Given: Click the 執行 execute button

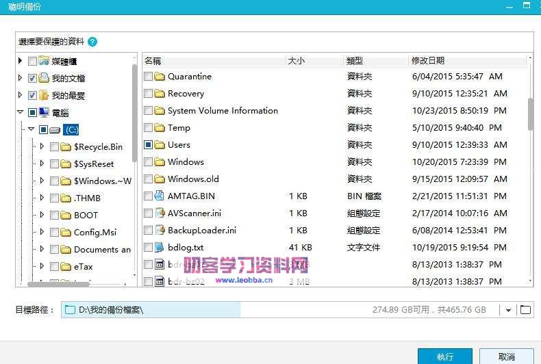Looking at the screenshot, I should point(444,356).
